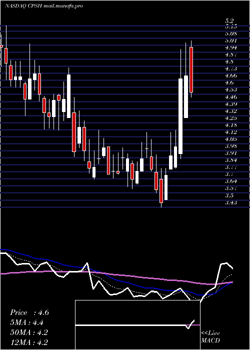Click the 4.05 price axis label
Screen dimensions: 250x350
(x=231, y=139)
